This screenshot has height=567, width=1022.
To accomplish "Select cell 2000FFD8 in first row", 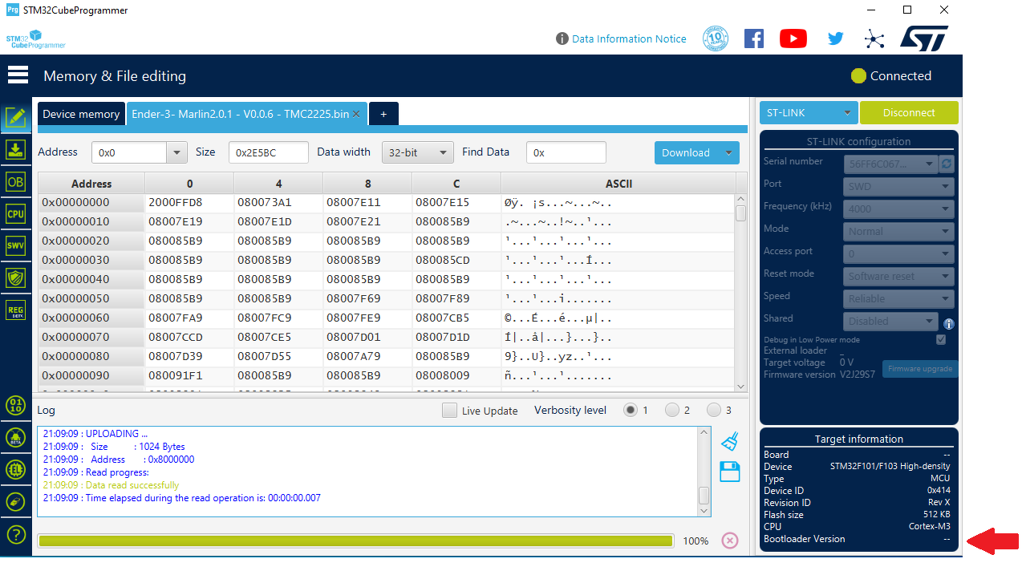I will tap(189, 202).
